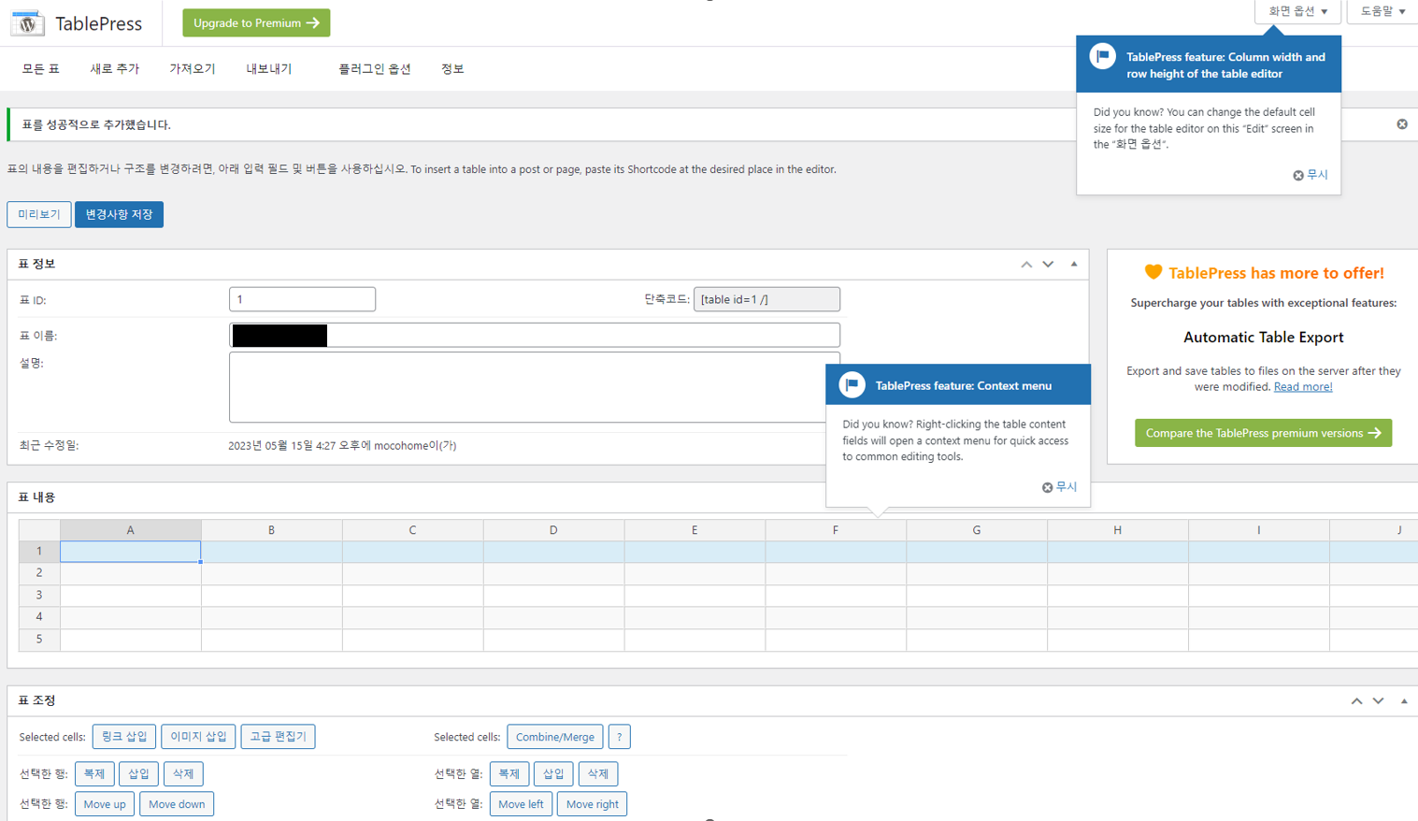Image resolution: width=1418 pixels, height=821 pixels.
Task: Click the Automatic Table Export heading
Action: click(x=1264, y=338)
